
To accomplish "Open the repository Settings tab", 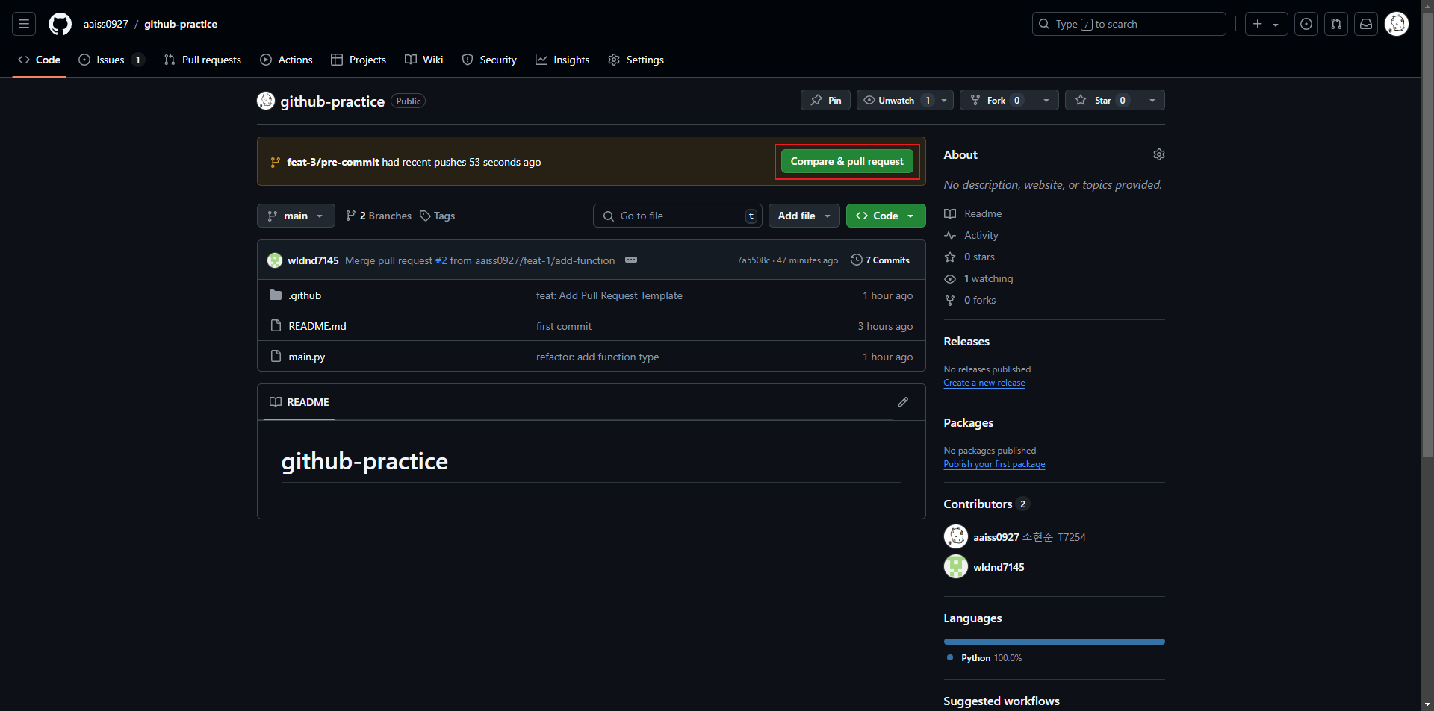I will coord(636,60).
